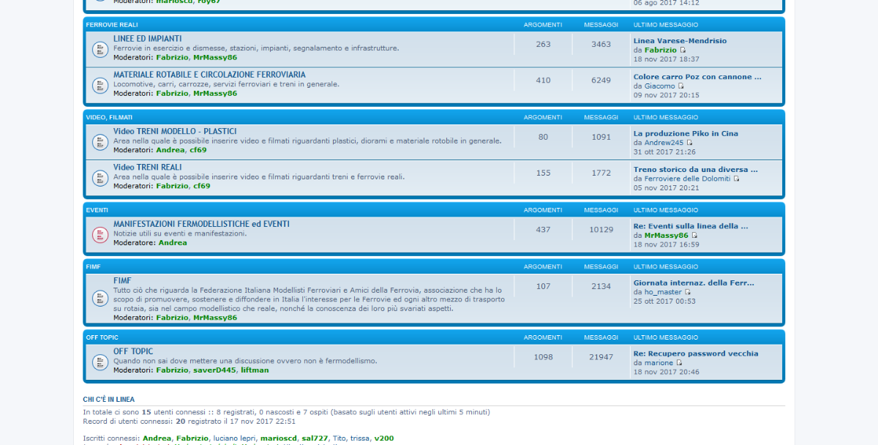Click the OFF TOPIC forum status icon

tap(100, 362)
